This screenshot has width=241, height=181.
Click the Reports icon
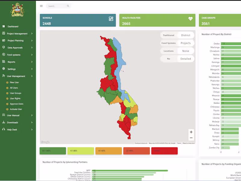(x=4, y=62)
